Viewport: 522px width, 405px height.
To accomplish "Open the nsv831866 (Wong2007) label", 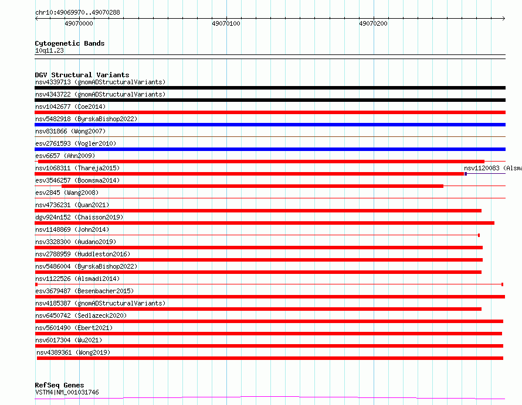I will tap(70, 131).
